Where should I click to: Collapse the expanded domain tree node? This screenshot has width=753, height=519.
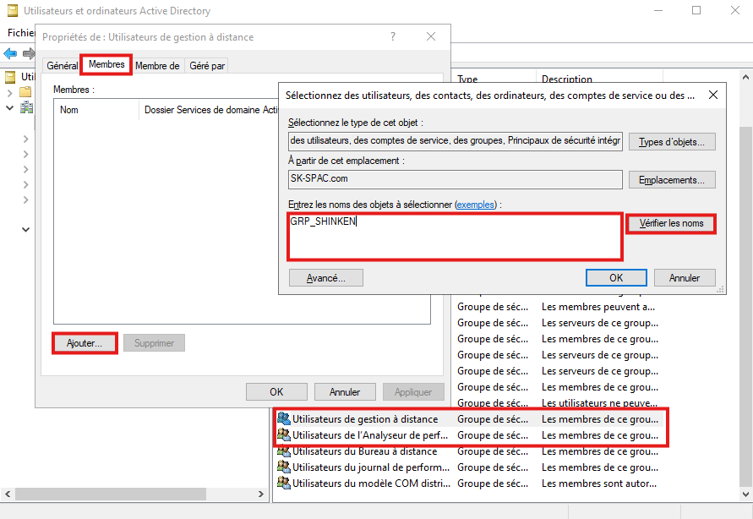tap(10, 107)
